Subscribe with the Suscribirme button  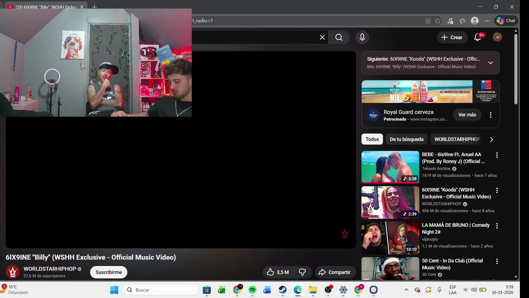click(109, 272)
